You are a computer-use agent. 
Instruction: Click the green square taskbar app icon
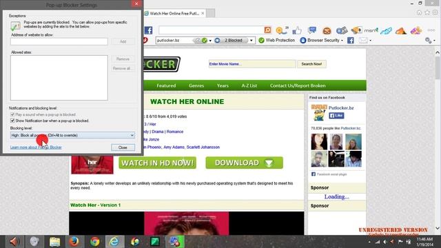(x=155, y=242)
